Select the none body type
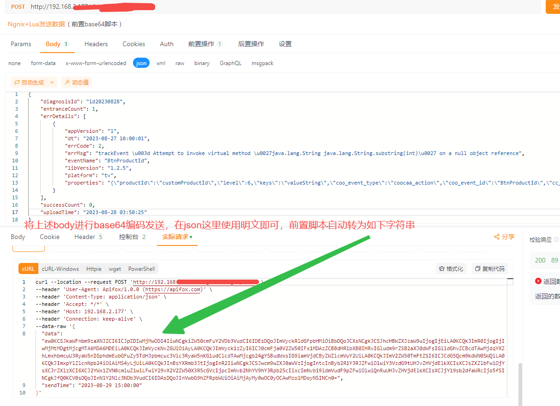 (x=15, y=63)
